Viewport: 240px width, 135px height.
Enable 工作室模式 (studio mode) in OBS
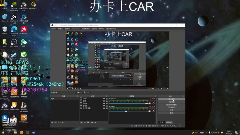tap(171, 107)
